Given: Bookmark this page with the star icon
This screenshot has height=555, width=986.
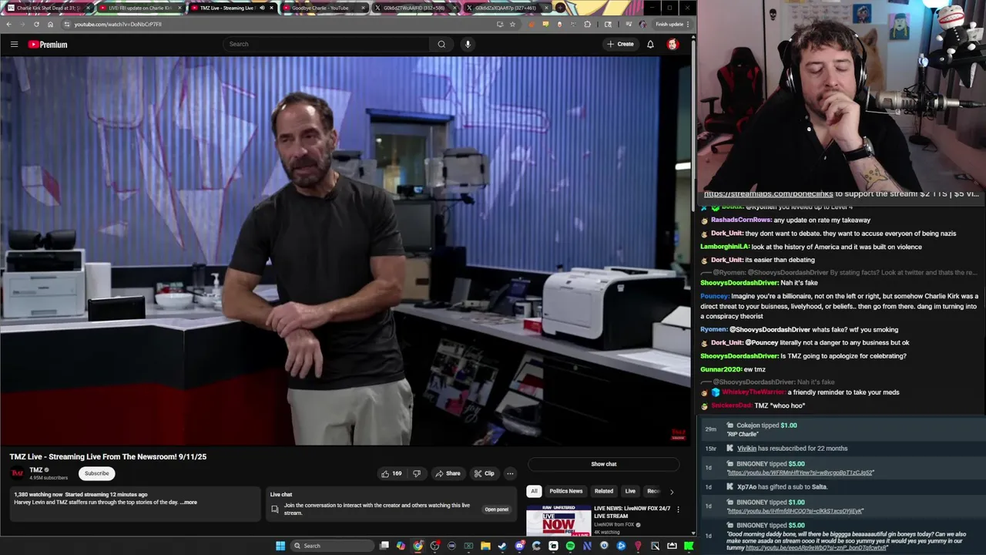Looking at the screenshot, I should point(512,24).
